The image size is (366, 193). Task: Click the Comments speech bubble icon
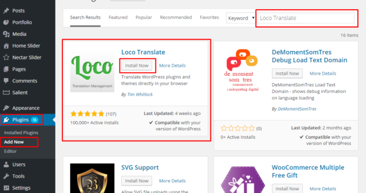(x=6, y=81)
